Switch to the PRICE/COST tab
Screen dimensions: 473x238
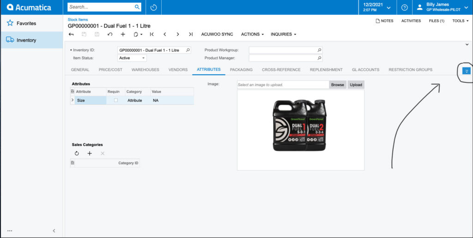pos(110,70)
